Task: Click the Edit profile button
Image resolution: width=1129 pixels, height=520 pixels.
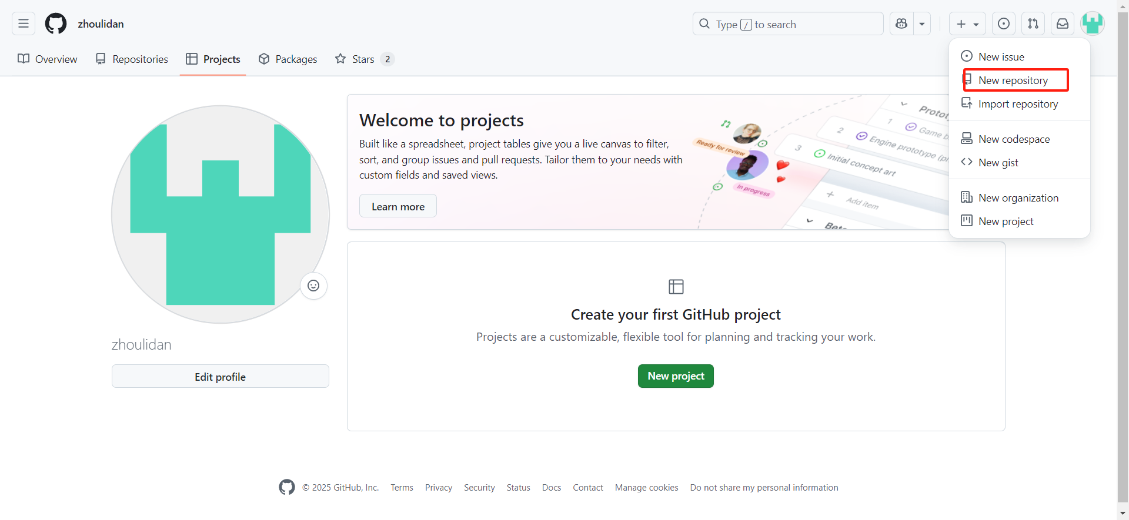Action: 221,377
